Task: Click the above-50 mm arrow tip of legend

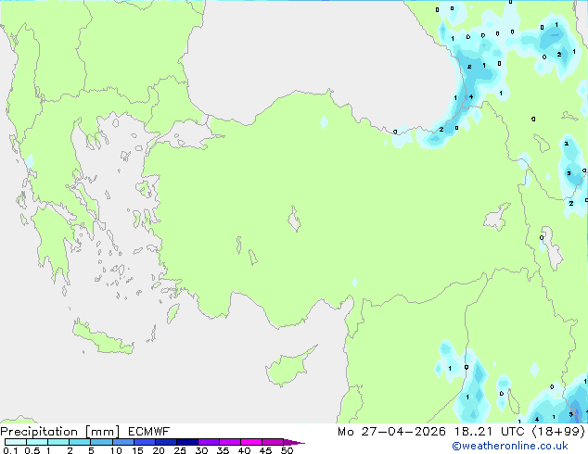Action: coord(294,442)
